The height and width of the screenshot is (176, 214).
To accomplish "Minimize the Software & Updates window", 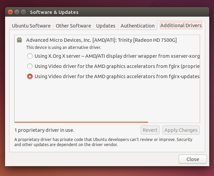I will pyautogui.click(x=17, y=12).
